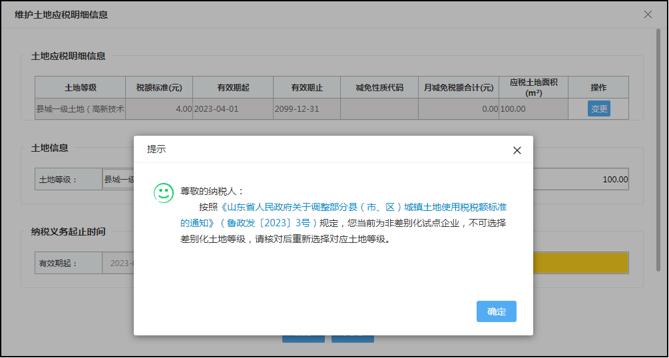669x358 pixels.
Task: Click the vertical scrollbar of the main window
Action: (x=659, y=149)
